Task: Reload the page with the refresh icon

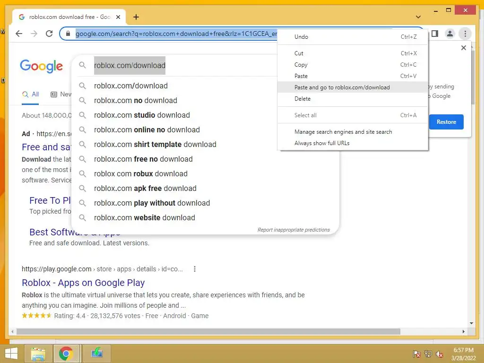Action: [49, 34]
